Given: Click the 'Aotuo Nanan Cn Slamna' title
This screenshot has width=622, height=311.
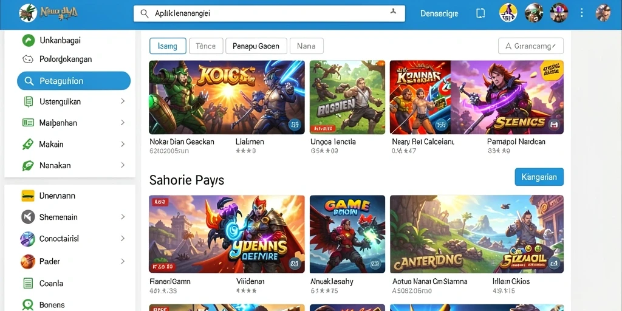Looking at the screenshot, I should click(x=429, y=282).
